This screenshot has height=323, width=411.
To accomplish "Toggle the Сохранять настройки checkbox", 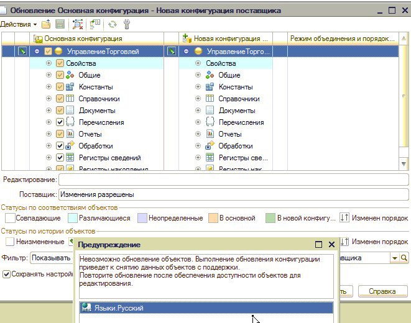I will (6, 274).
